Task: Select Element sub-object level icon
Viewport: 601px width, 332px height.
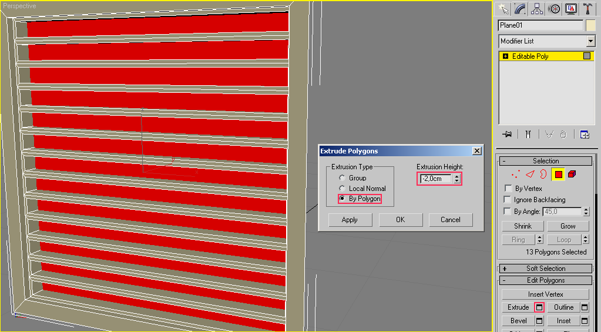Action: [x=572, y=175]
